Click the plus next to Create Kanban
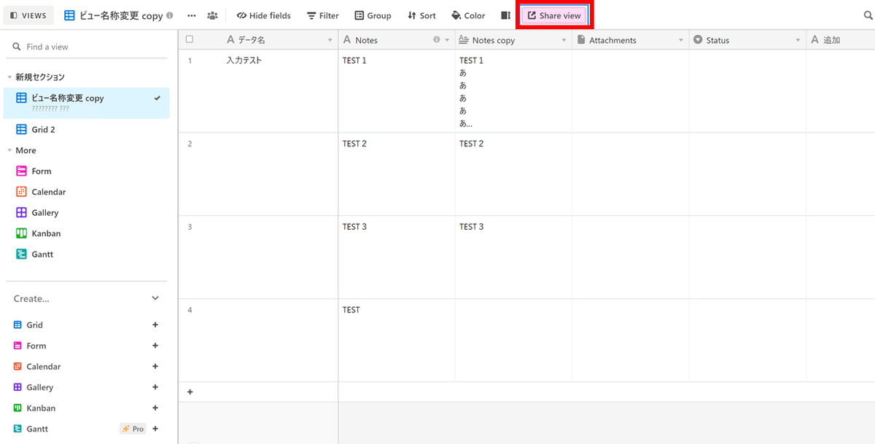875x444 pixels. 155,408
